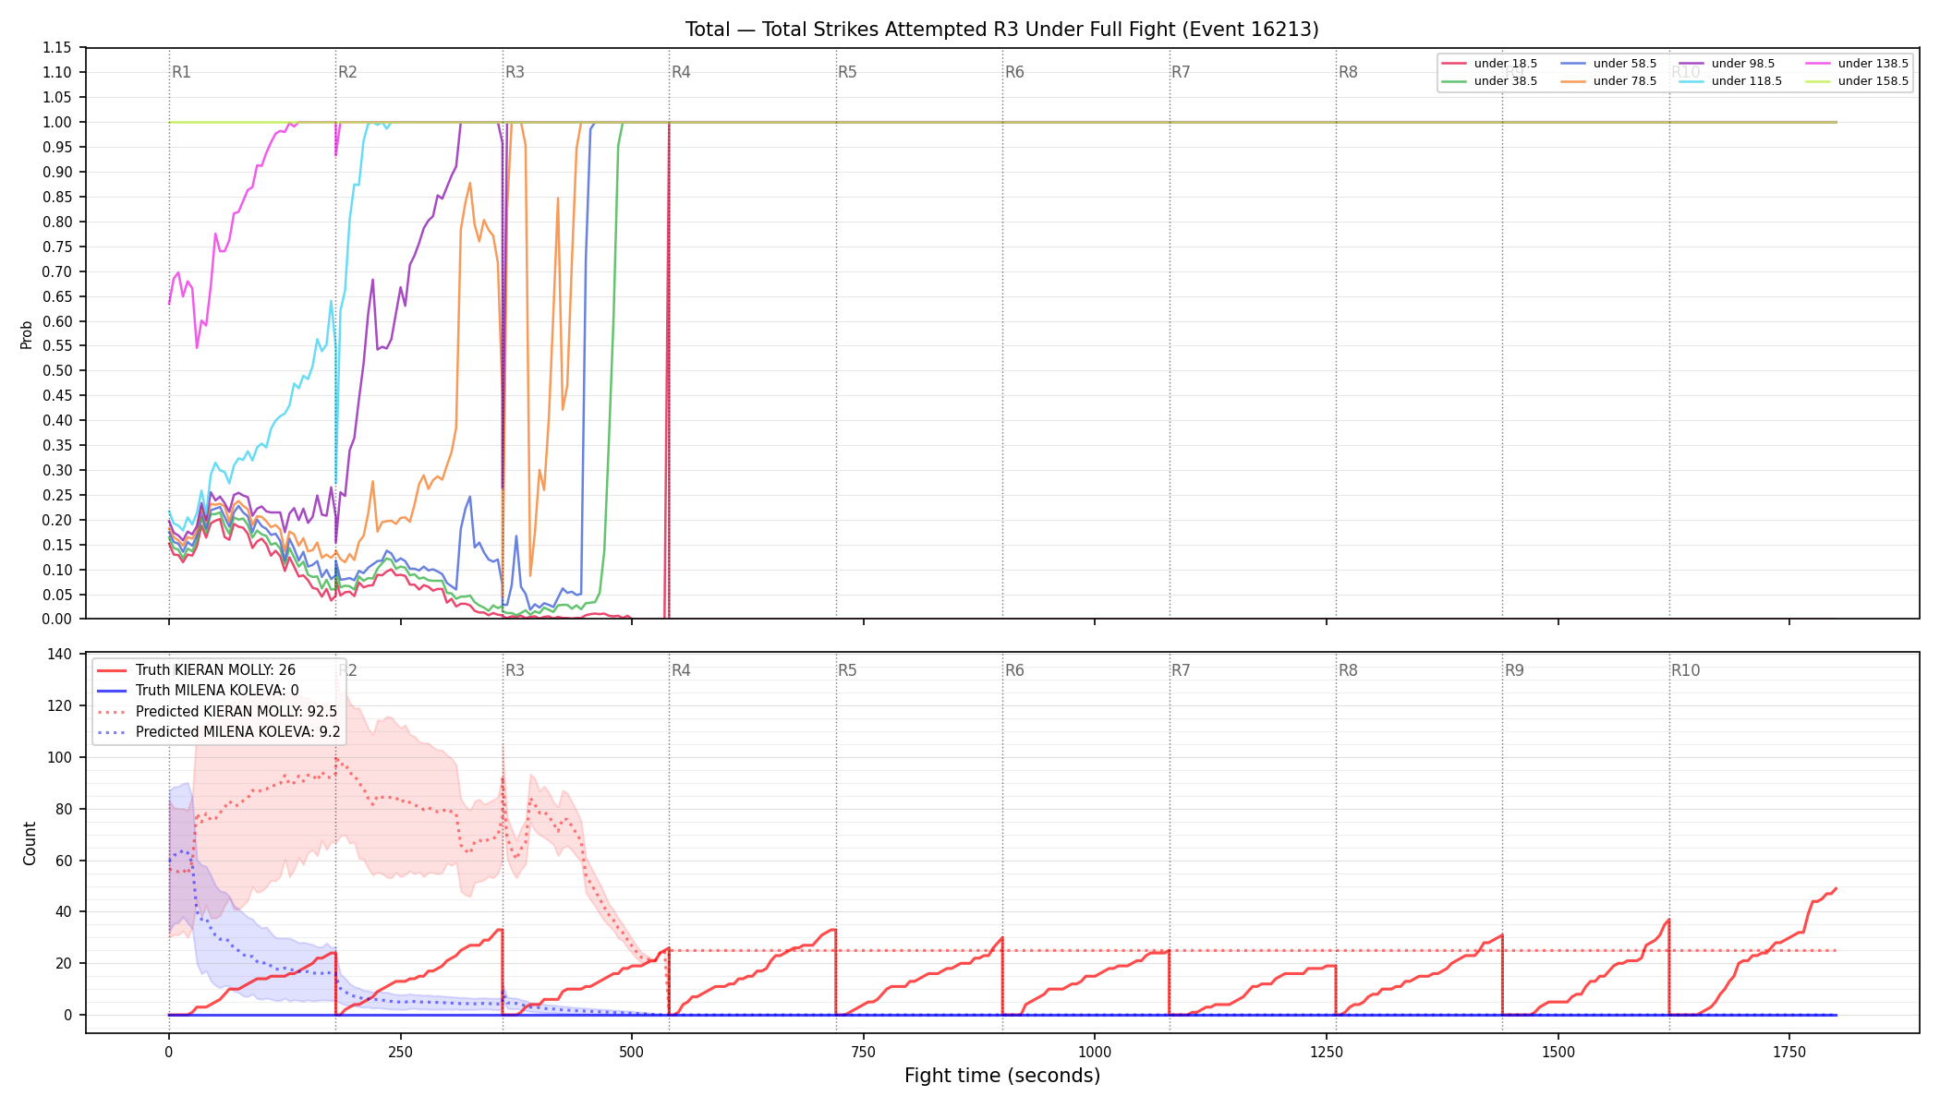The height and width of the screenshot is (1108, 1940).
Task: Click the 0.50 tick on the Prob axis
Action: pyautogui.click(x=57, y=370)
